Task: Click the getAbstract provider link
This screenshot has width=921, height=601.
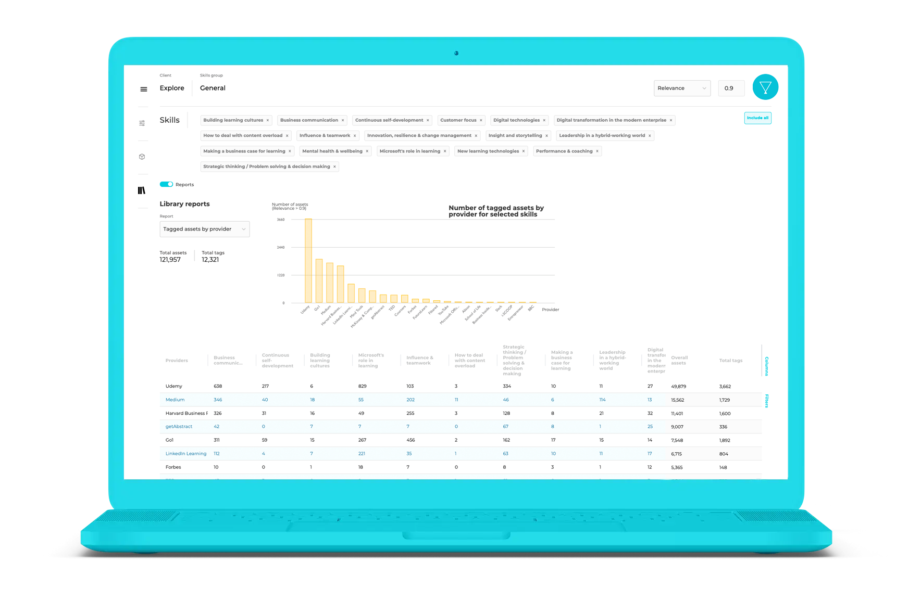Action: [x=179, y=427]
